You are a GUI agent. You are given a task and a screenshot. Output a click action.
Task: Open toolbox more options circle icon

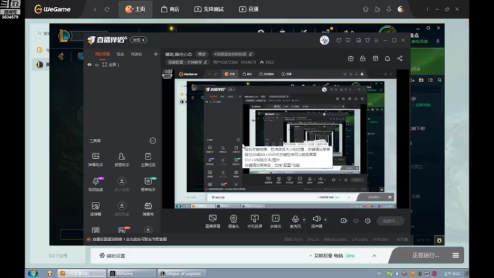click(153, 141)
